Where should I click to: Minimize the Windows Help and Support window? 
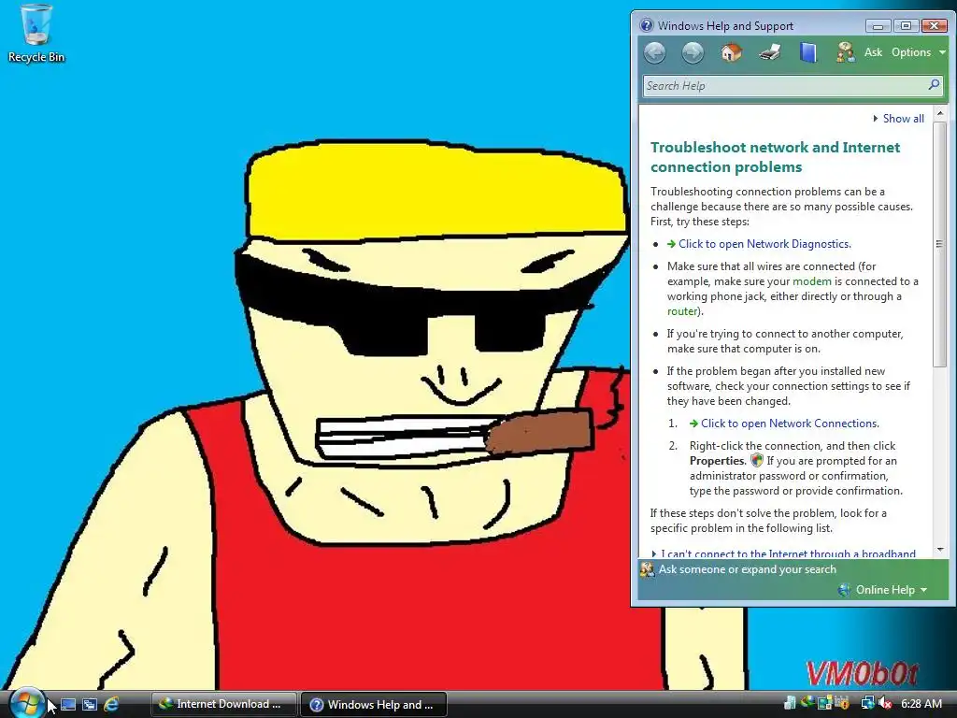(878, 25)
